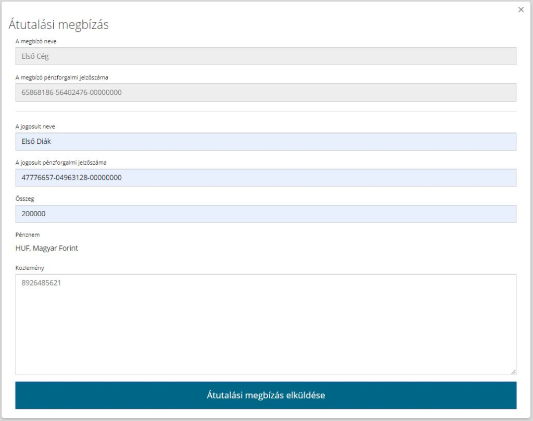Click the "Pénznem" label
Image resolution: width=533 pixels, height=421 pixels.
pos(27,234)
